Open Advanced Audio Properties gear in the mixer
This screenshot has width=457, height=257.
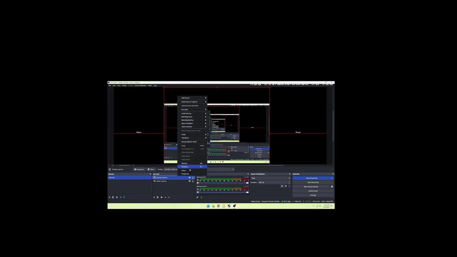tap(197, 197)
